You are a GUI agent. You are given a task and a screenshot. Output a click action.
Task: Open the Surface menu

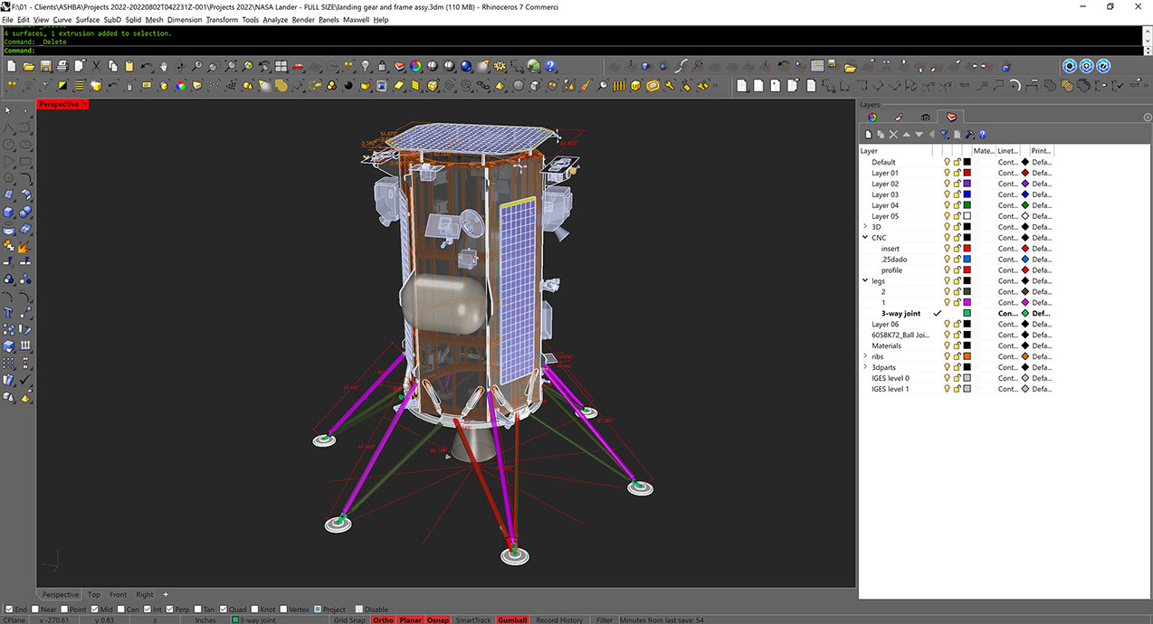click(88, 20)
